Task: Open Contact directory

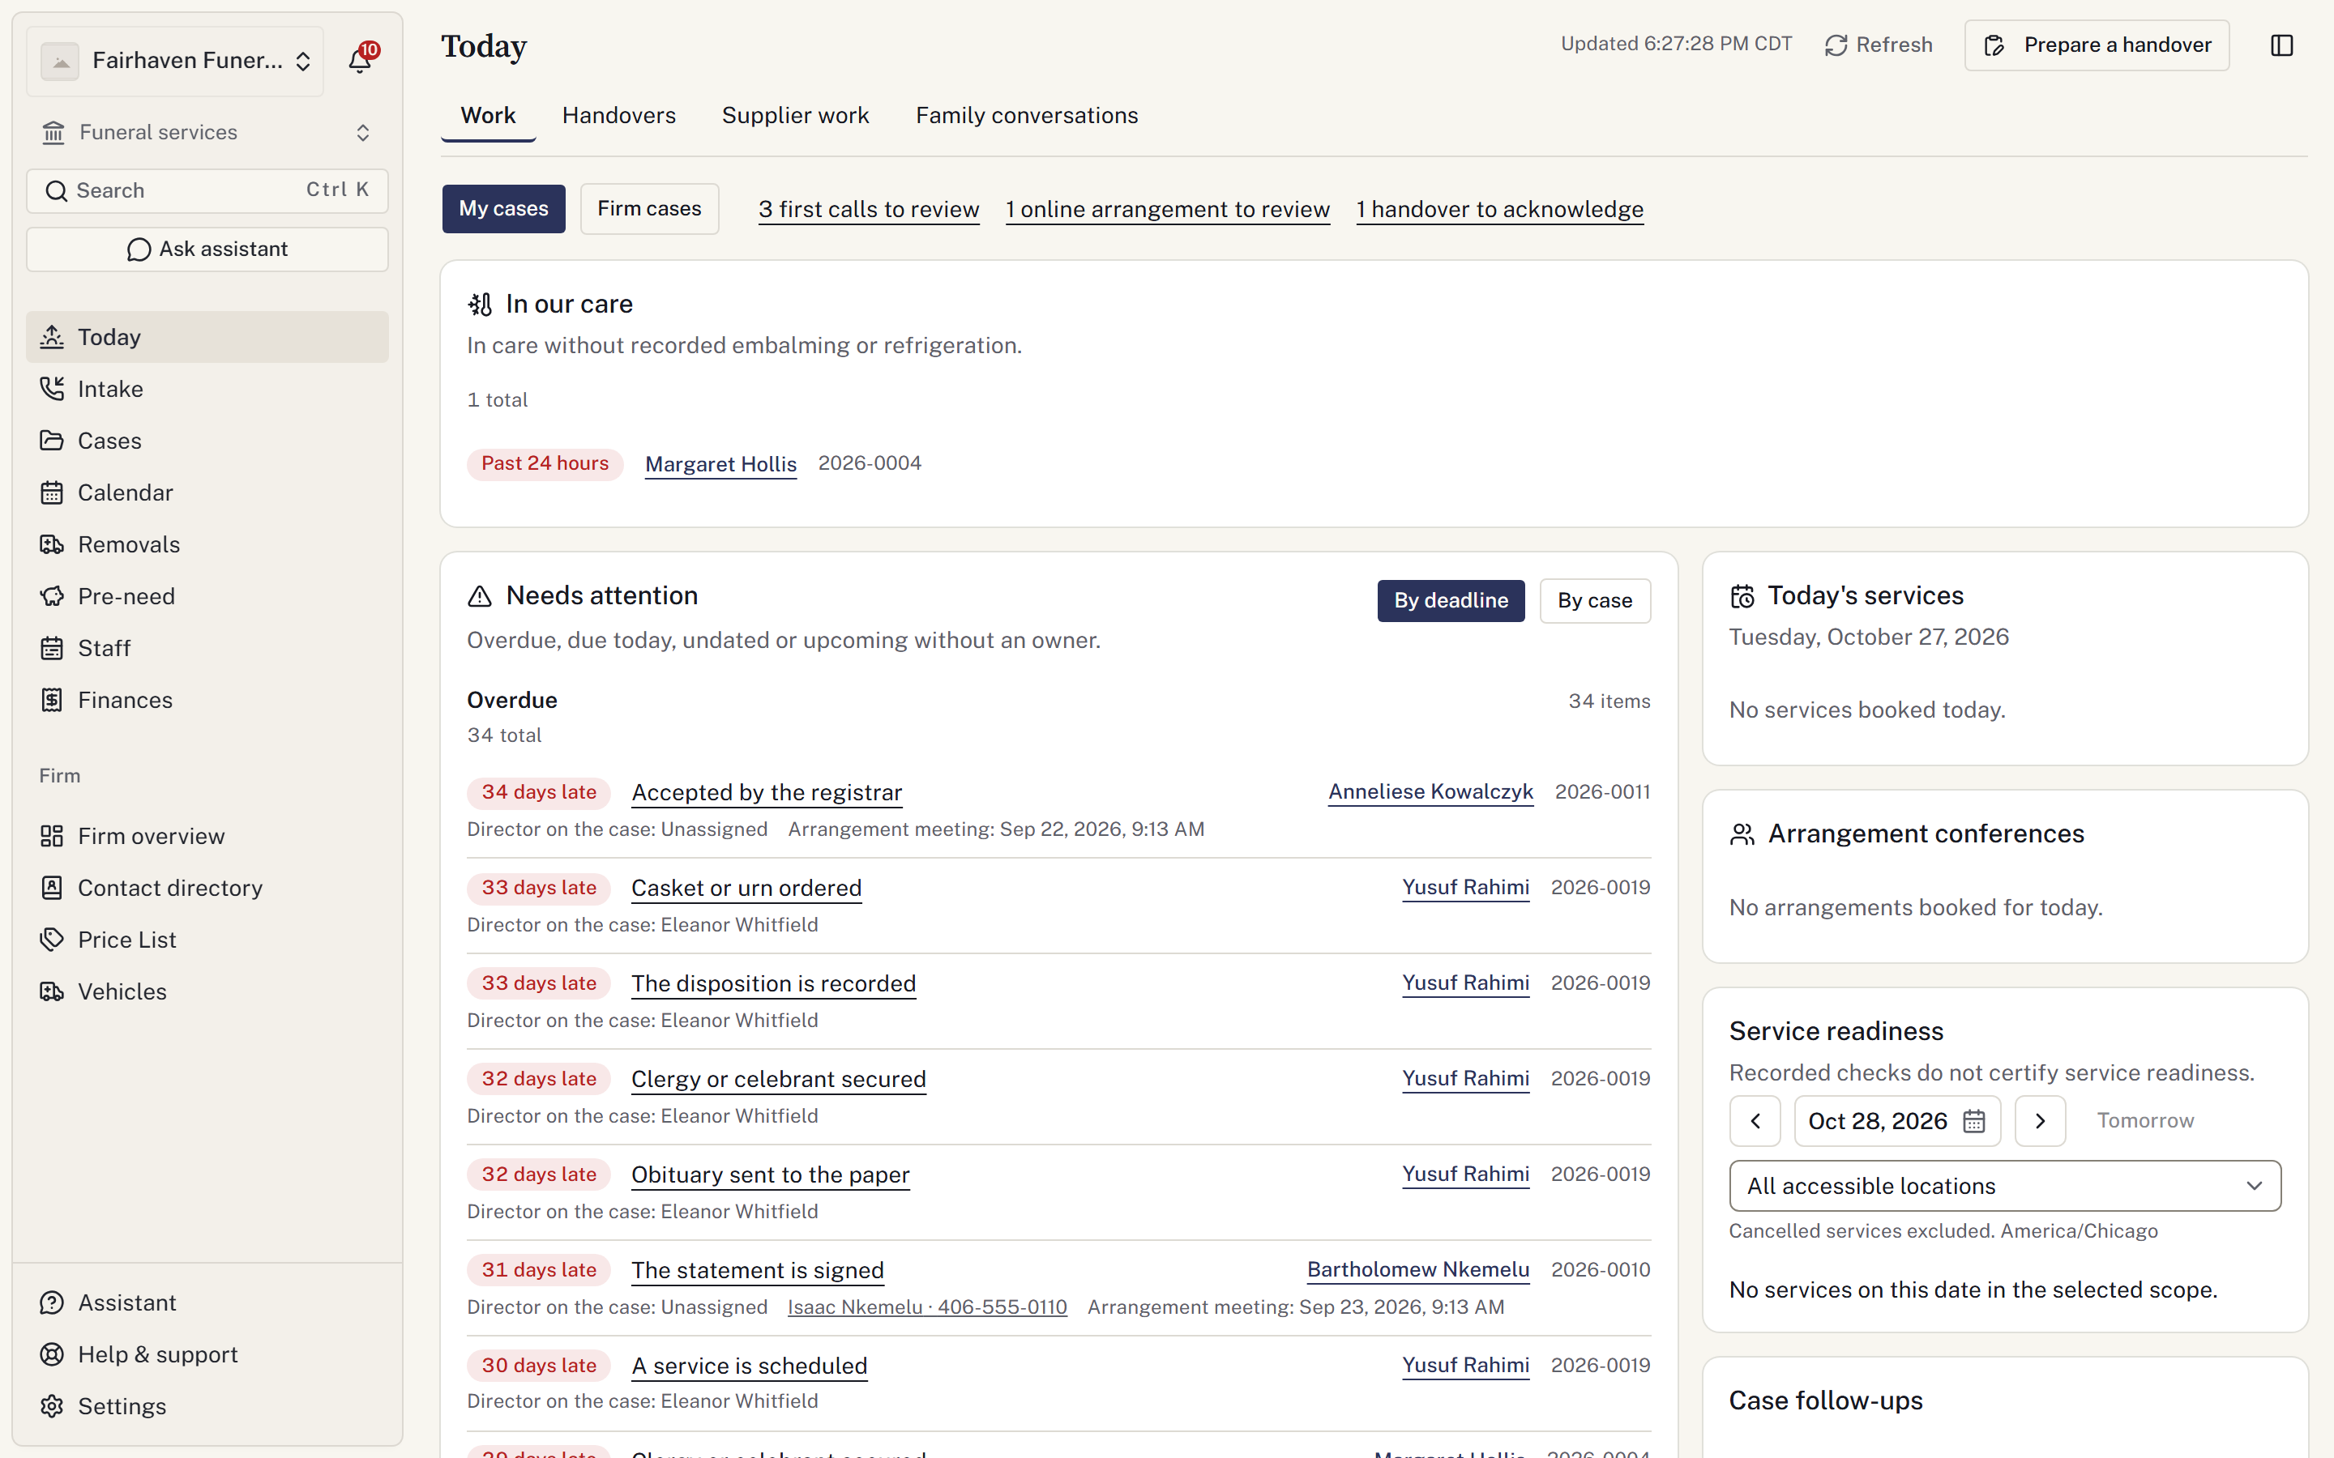Action: [x=207, y=888]
